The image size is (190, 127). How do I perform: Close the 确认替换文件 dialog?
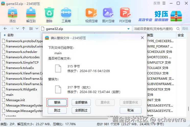click(142, 38)
